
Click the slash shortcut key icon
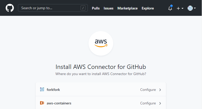pyautogui.click(x=83, y=8)
